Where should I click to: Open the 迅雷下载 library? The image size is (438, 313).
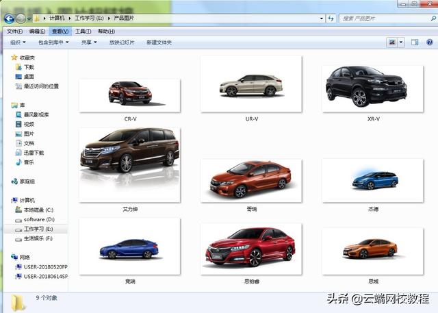pyautogui.click(x=34, y=153)
